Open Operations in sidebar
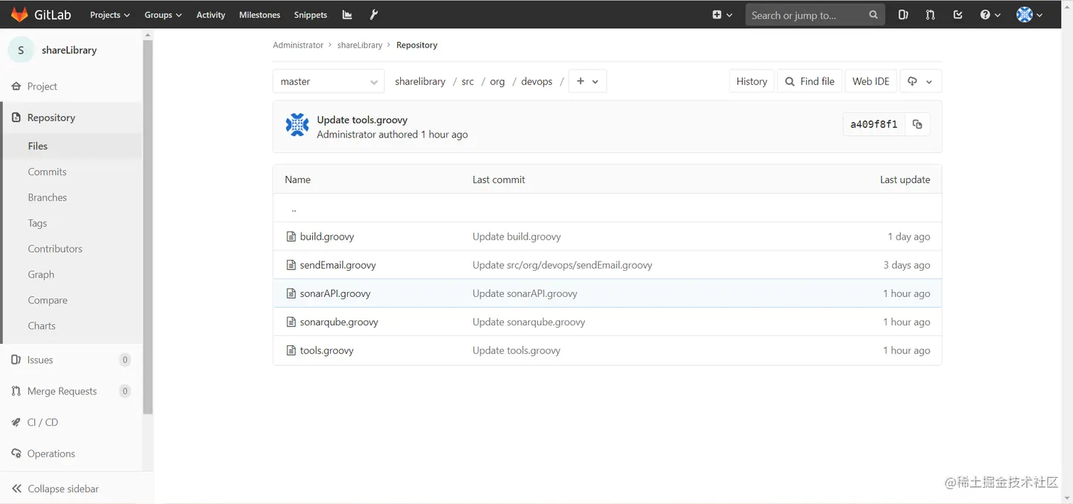The height and width of the screenshot is (504, 1073). (x=71, y=454)
